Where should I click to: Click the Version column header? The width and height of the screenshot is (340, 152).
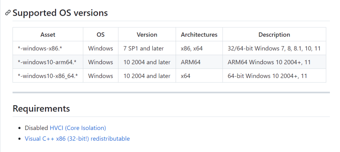(147, 35)
